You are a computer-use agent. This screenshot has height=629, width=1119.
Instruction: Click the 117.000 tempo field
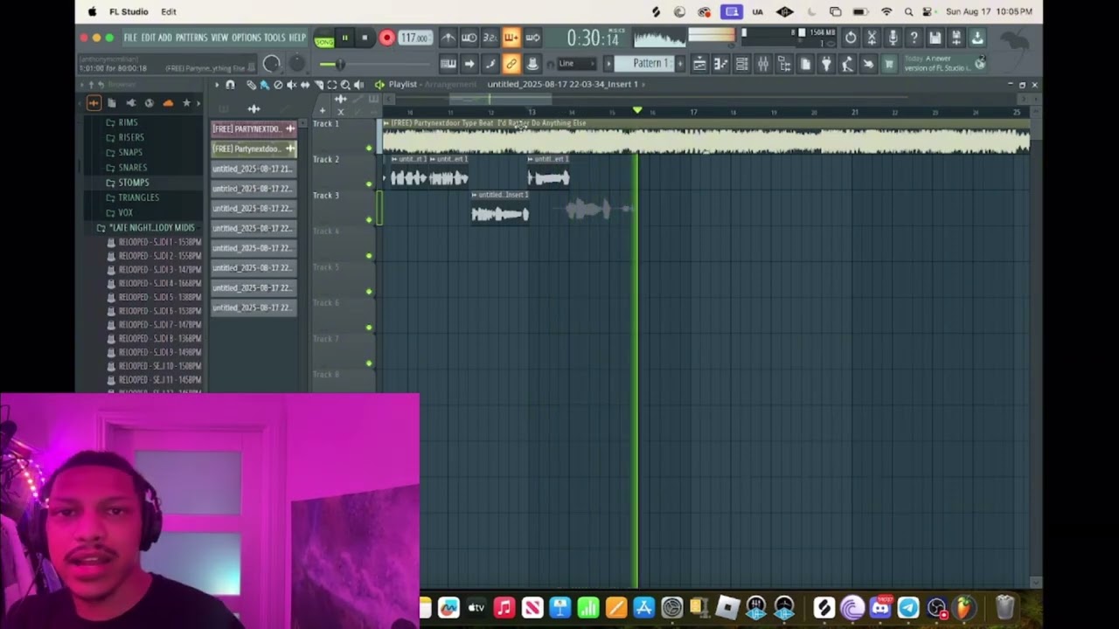[414, 38]
